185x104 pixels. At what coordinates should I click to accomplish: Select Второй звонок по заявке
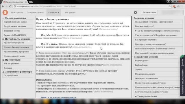[18, 26]
